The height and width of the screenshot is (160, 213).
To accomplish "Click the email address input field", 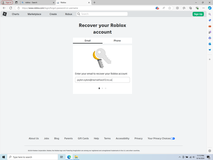I will [x=102, y=80].
